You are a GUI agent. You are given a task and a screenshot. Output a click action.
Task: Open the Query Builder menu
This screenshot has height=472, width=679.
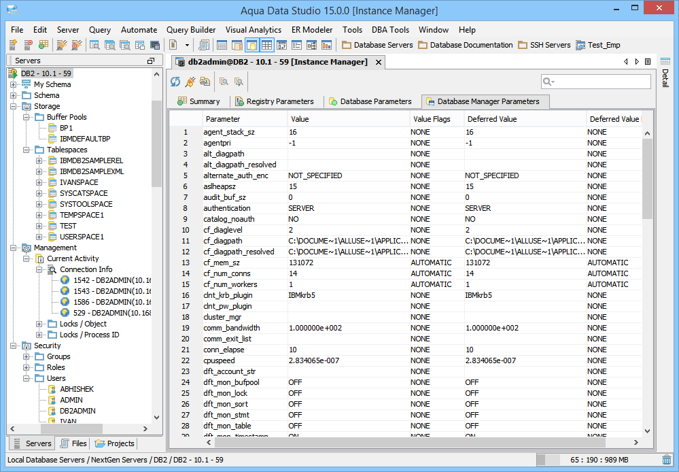[191, 29]
